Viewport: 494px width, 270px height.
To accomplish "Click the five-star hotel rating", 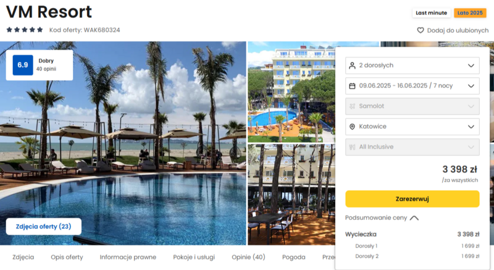I will pyautogui.click(x=25, y=30).
